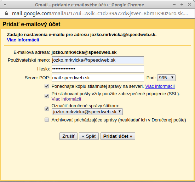This screenshot has height=182, width=195.
Task: Go back with the Späť button
Action: coord(89,136)
